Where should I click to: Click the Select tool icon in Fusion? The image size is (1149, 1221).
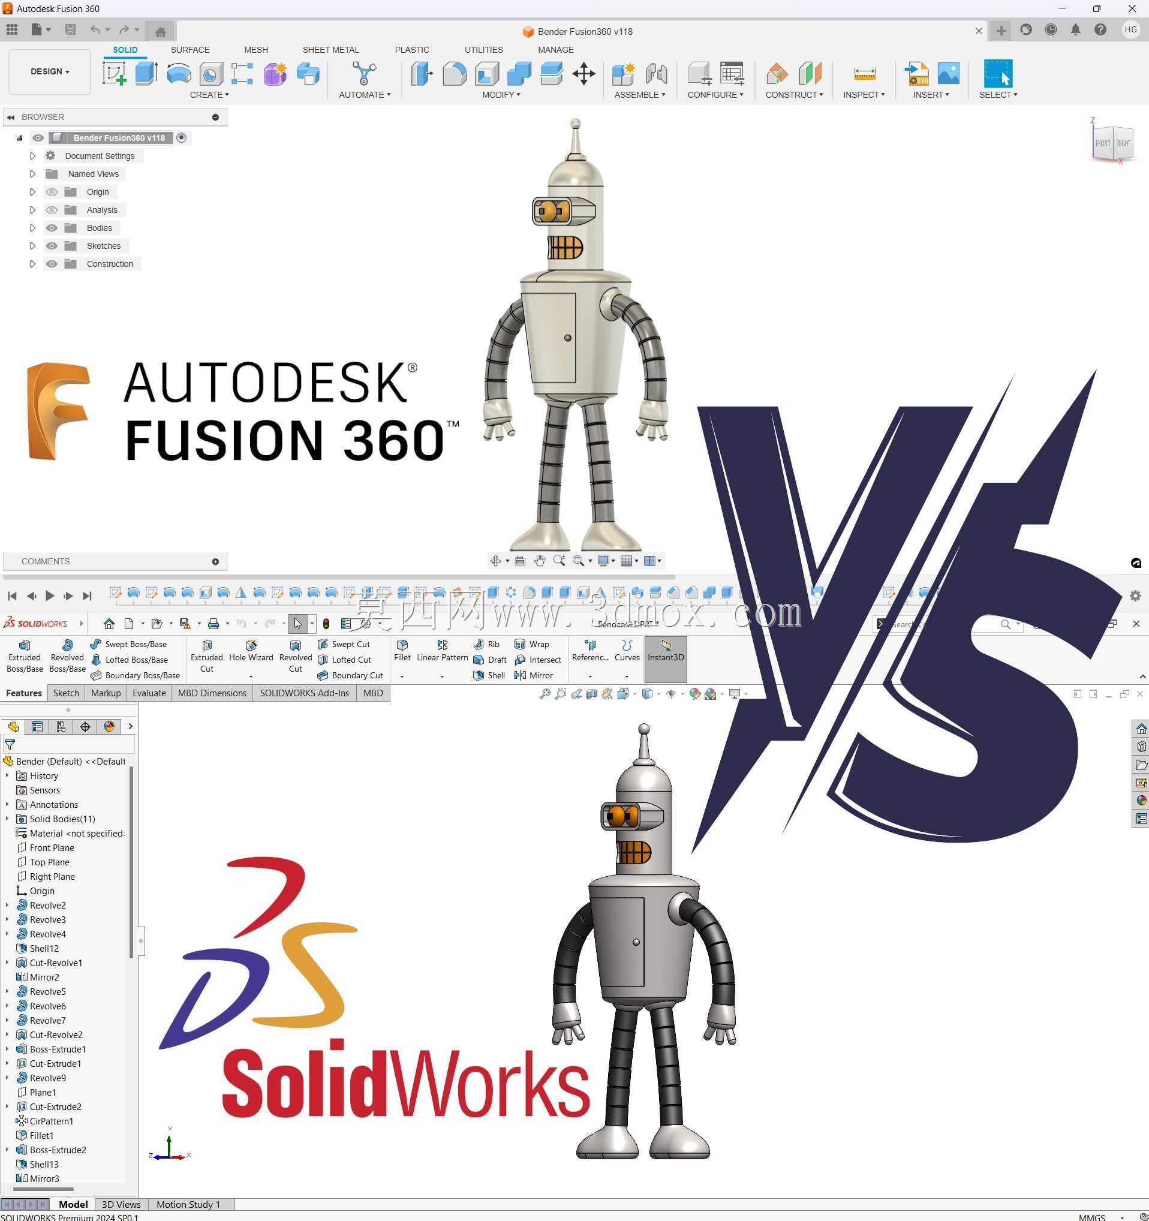998,74
